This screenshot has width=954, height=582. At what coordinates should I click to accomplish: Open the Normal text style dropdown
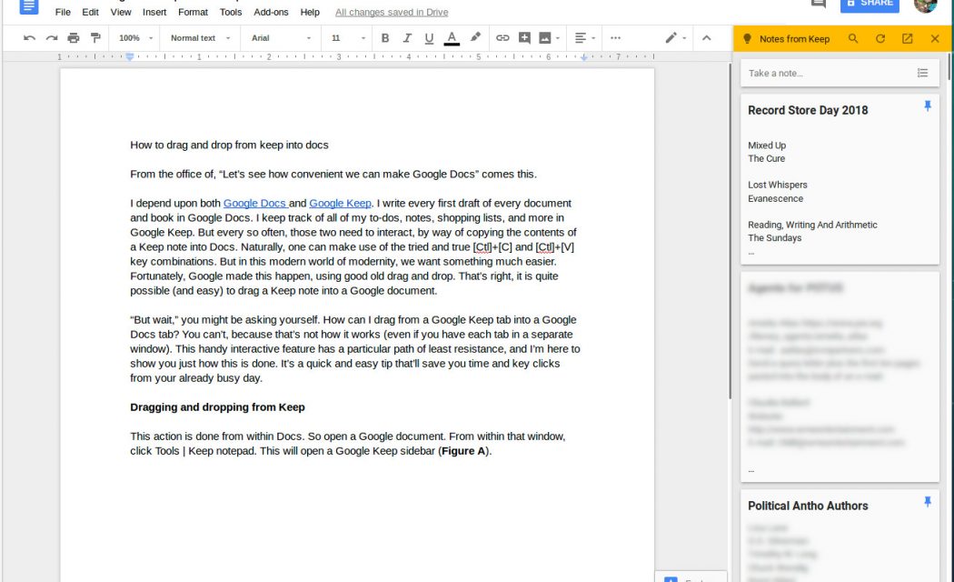coord(200,38)
